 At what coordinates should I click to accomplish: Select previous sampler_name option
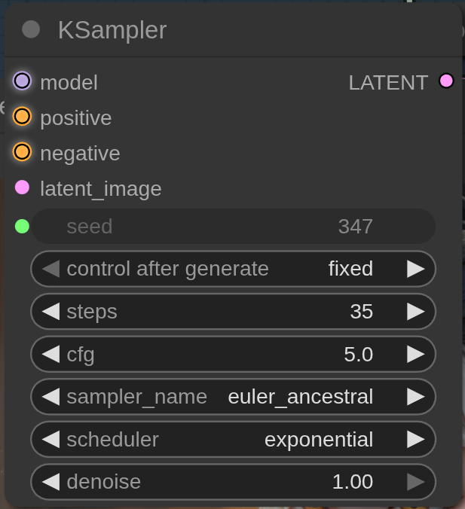click(x=50, y=397)
